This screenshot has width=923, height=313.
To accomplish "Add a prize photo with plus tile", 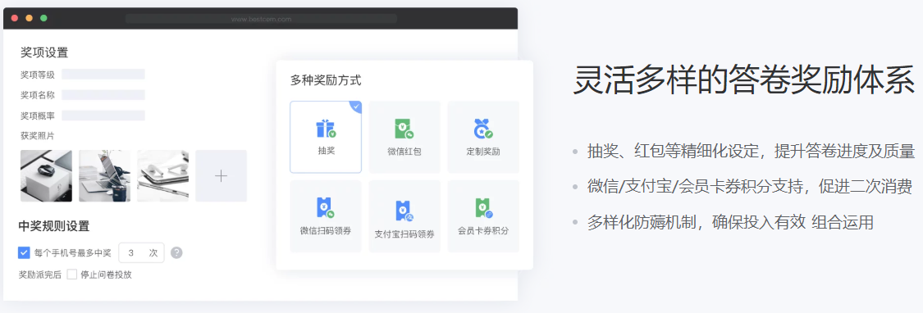I will tap(222, 176).
